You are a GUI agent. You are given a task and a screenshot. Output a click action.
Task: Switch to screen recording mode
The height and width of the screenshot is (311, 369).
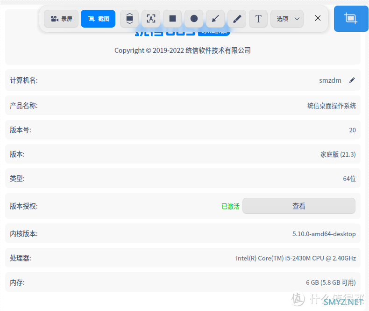[61, 19]
